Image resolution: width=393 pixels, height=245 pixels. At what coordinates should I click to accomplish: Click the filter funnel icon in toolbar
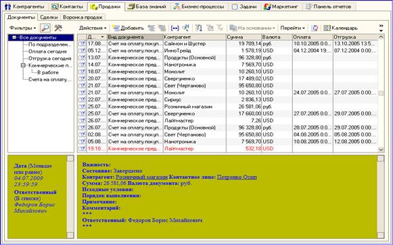coord(198,28)
